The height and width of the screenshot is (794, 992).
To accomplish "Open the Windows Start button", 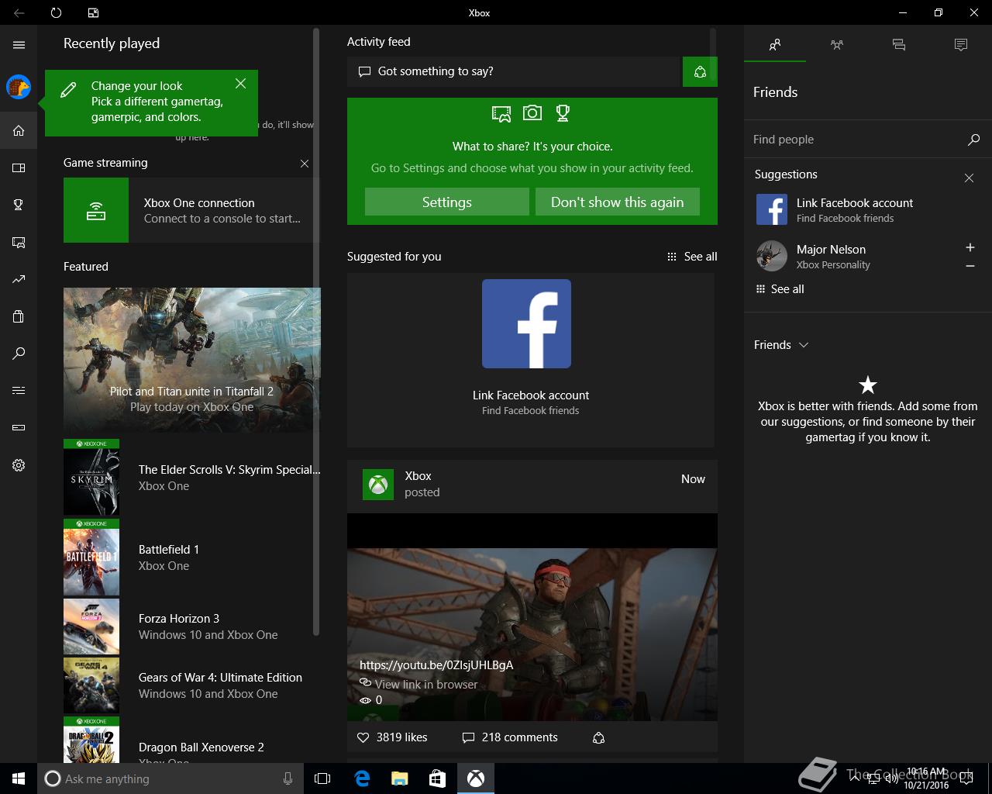I will [19, 778].
